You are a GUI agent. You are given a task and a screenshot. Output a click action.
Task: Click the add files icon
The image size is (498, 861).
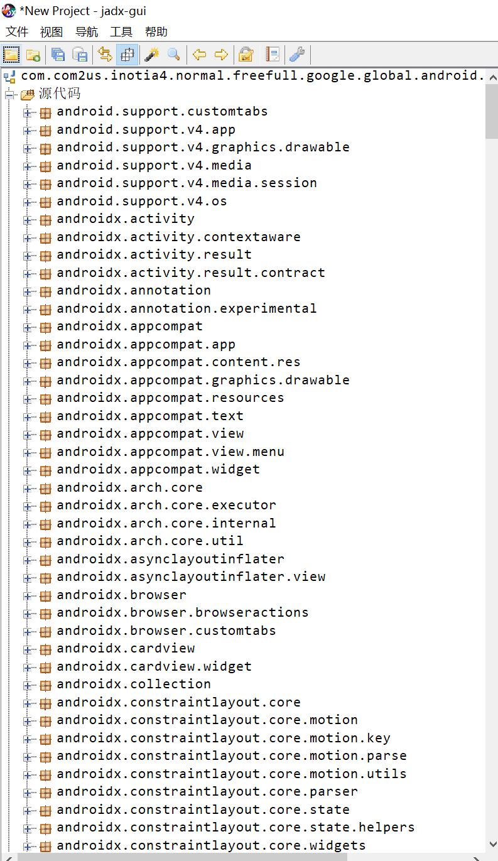tap(33, 55)
